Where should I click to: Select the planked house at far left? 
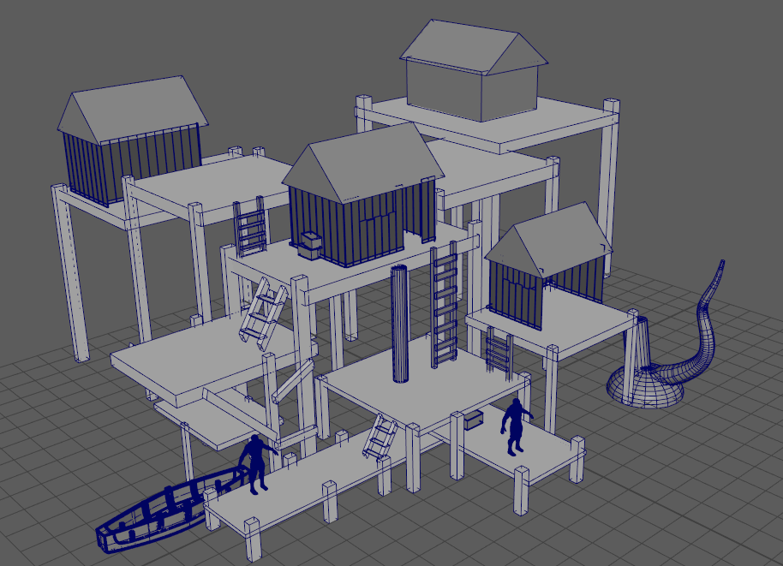tap(132, 140)
